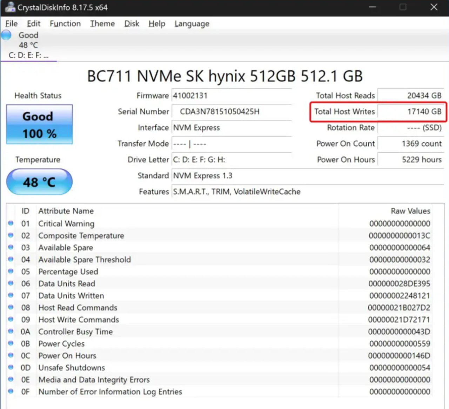
Task: Click the blue disk status orb at top
Action: 6,35
